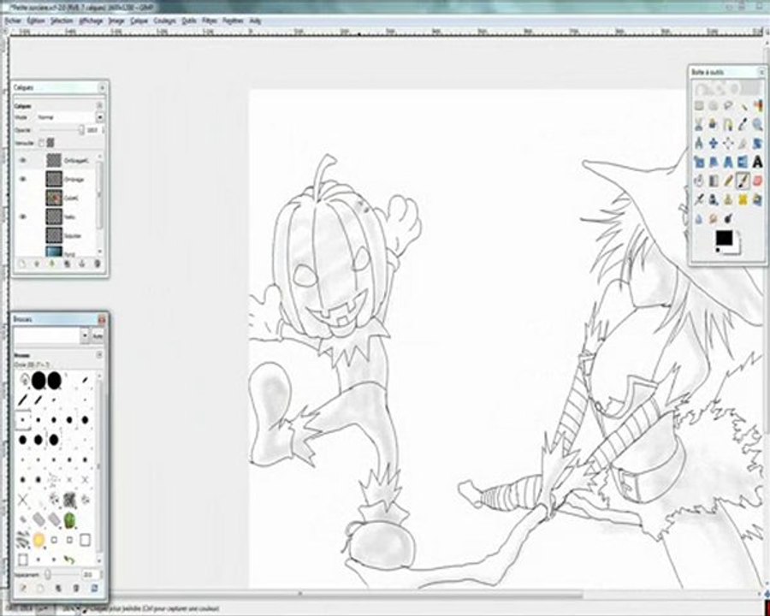Screen dimensions: 770x616
Task: Open the Affichage menu
Action: tap(91, 21)
